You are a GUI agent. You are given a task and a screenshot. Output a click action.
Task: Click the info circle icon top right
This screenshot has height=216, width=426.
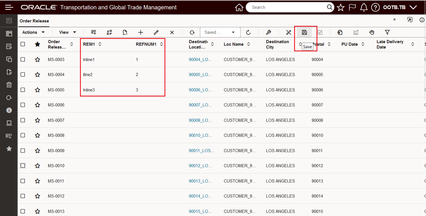[422, 20]
